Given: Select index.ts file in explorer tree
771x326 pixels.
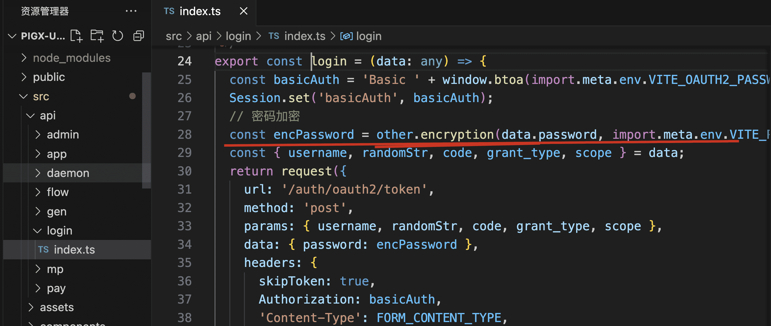Looking at the screenshot, I should pyautogui.click(x=74, y=250).
